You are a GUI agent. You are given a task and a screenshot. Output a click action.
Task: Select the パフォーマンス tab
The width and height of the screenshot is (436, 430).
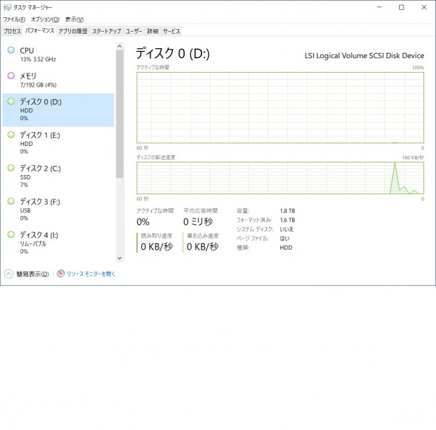(40, 30)
